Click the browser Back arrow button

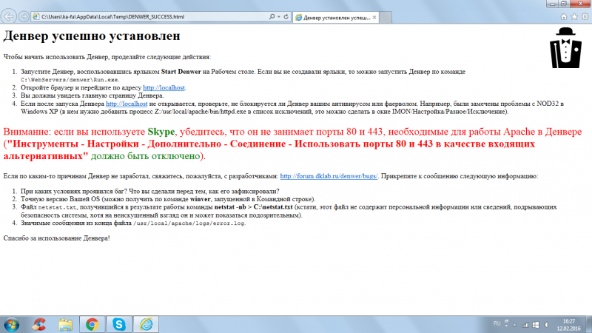pos(10,16)
